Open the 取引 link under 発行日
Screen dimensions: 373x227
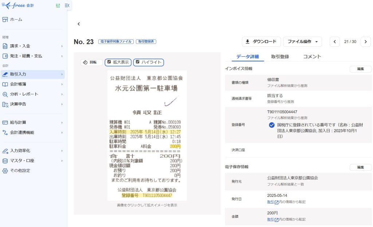coord(271,202)
